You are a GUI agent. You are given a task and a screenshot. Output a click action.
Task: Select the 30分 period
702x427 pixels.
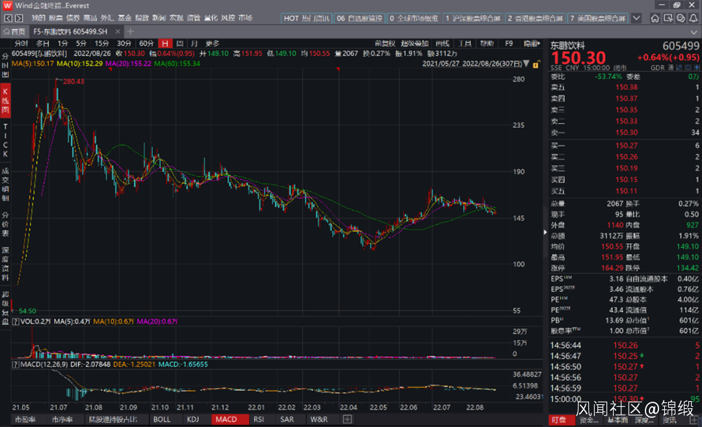click(x=124, y=43)
